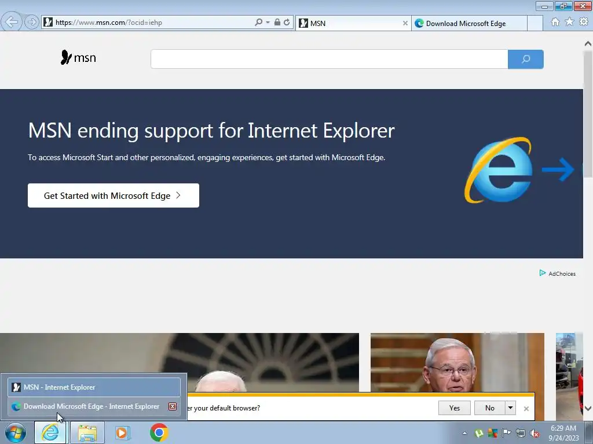Screen dimensions: 593x444
Task: Click Get Started with Microsoft Edge button
Action: click(x=114, y=195)
